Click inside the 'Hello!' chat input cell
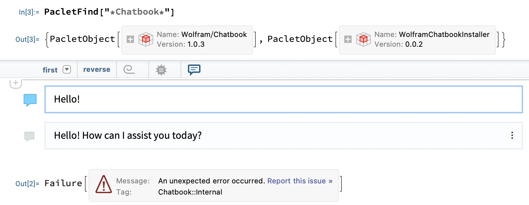Screen dimensions: 529x205 point(140,99)
